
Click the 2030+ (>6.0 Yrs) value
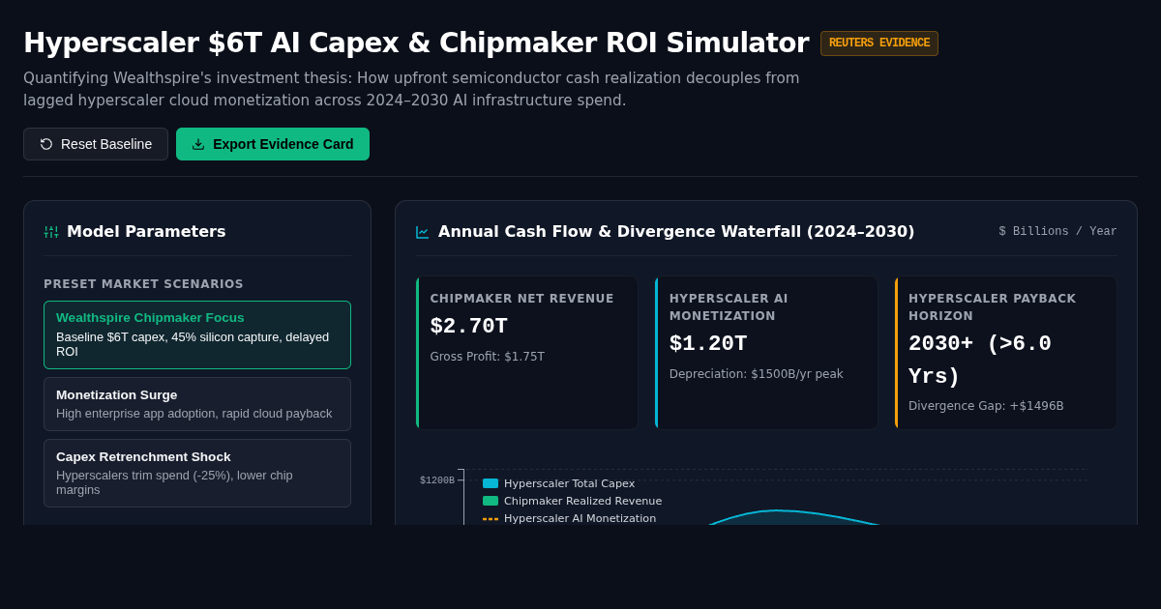[x=980, y=361]
